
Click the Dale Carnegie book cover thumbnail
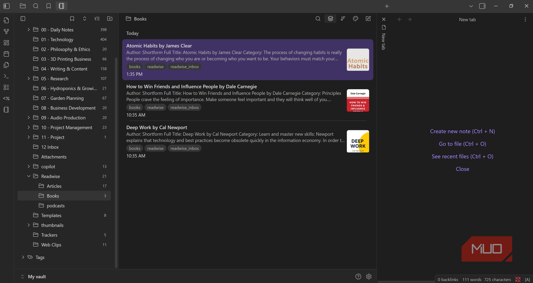pos(358,101)
